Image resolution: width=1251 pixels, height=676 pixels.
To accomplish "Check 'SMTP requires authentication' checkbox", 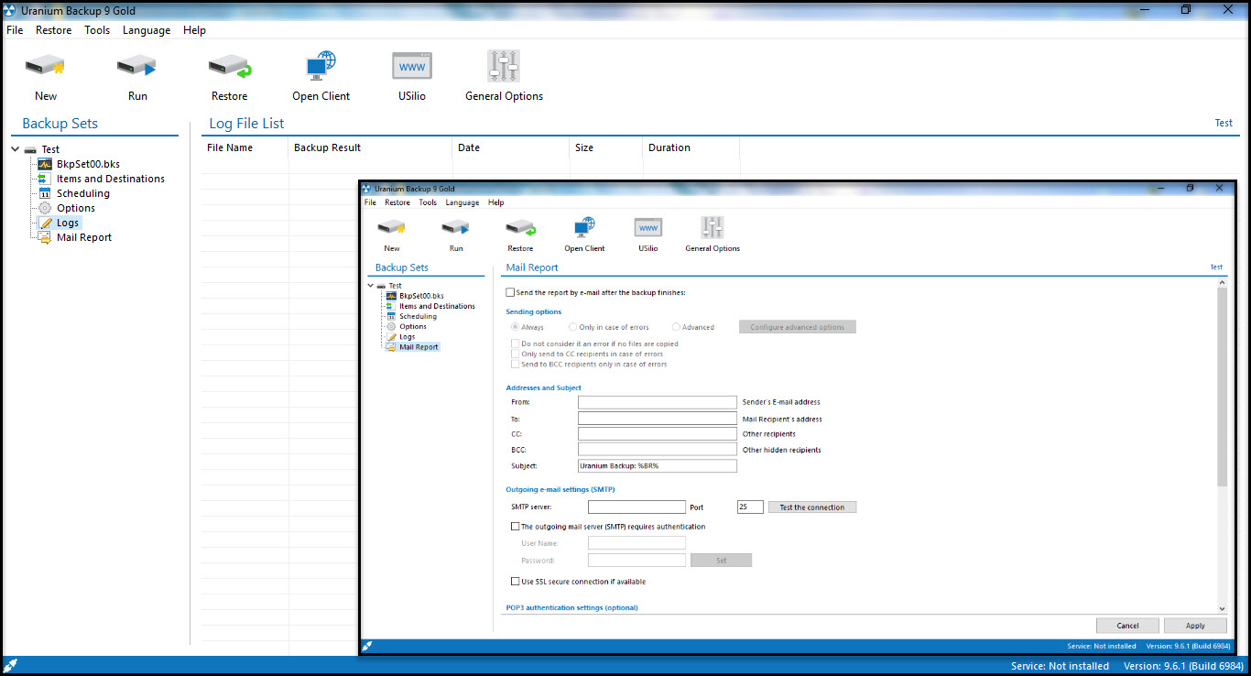I will (x=515, y=527).
